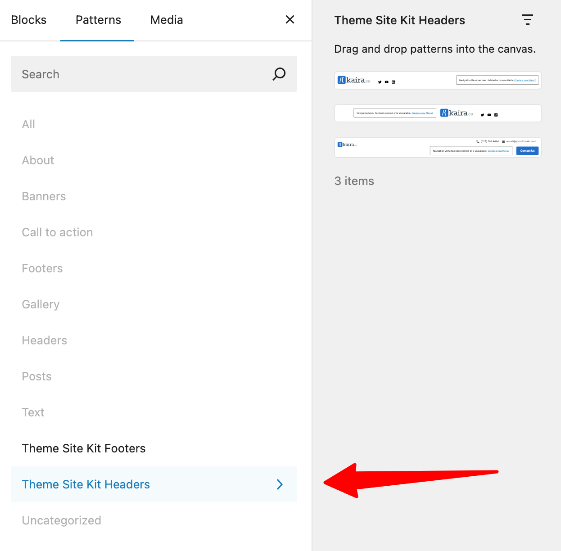Switch to the Media tab
This screenshot has height=551, width=561.
[x=167, y=20]
